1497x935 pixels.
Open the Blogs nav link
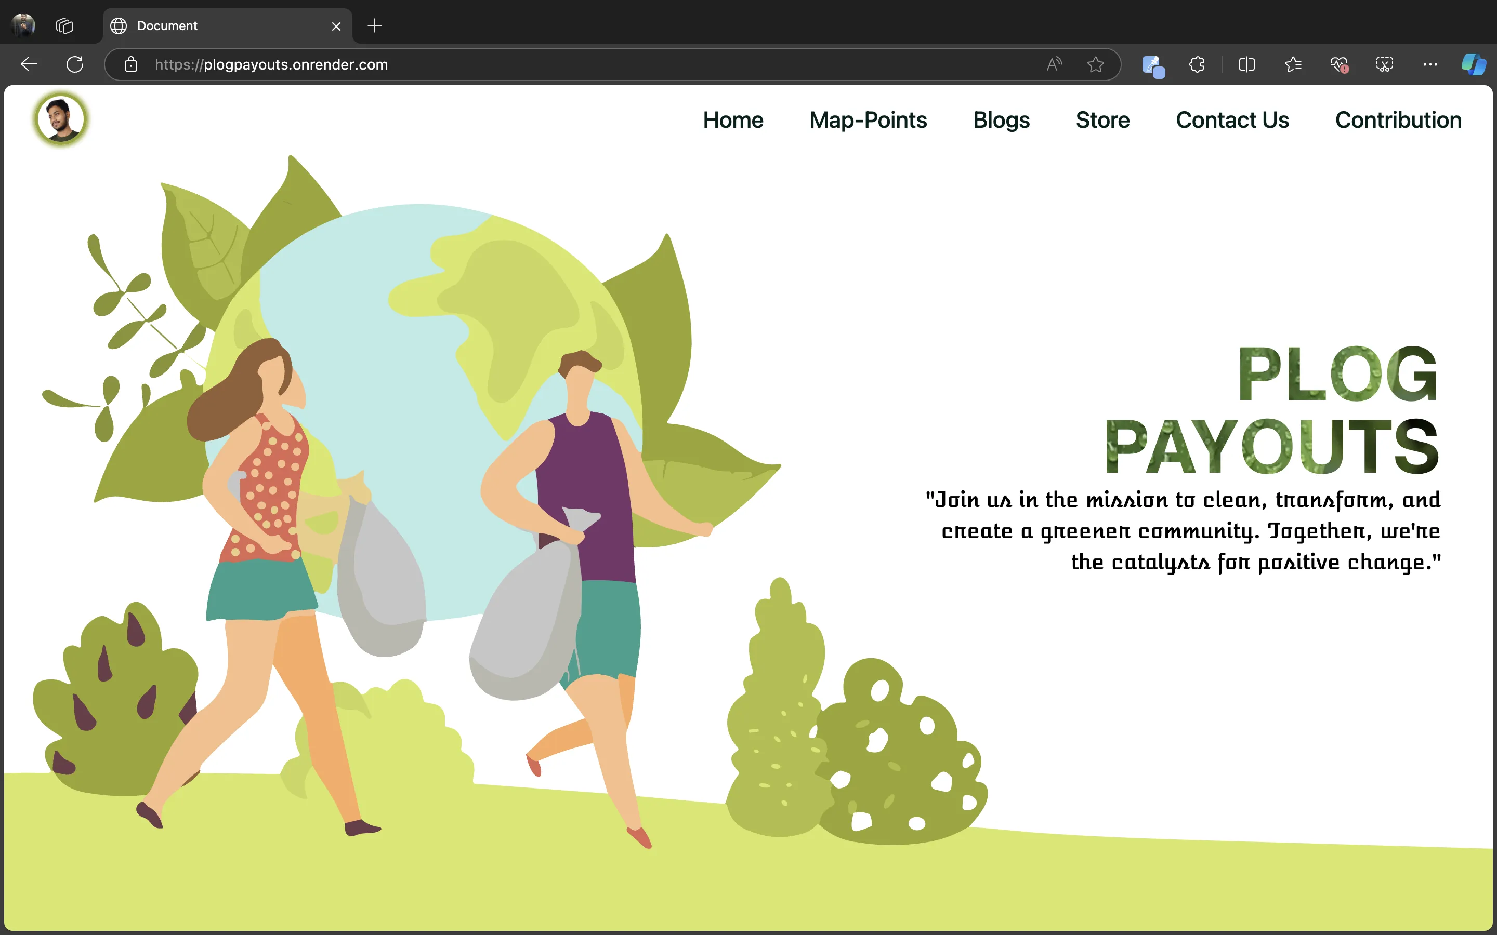click(1001, 120)
